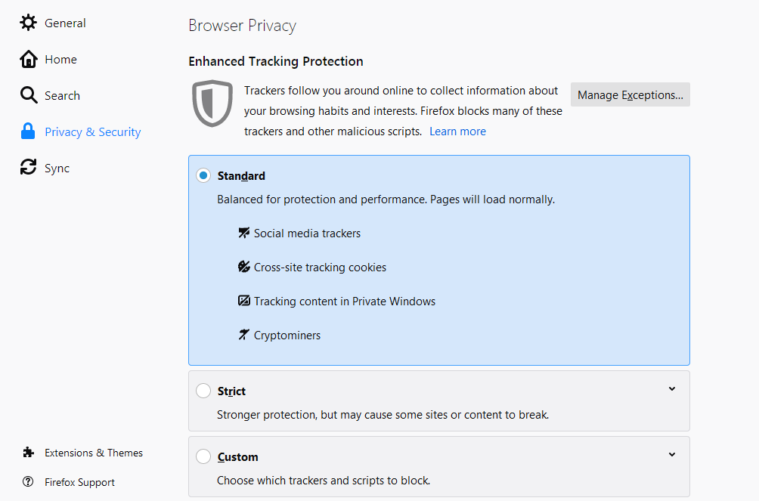759x501 pixels.
Task: Select the Custom protection radio button
Action: point(203,456)
